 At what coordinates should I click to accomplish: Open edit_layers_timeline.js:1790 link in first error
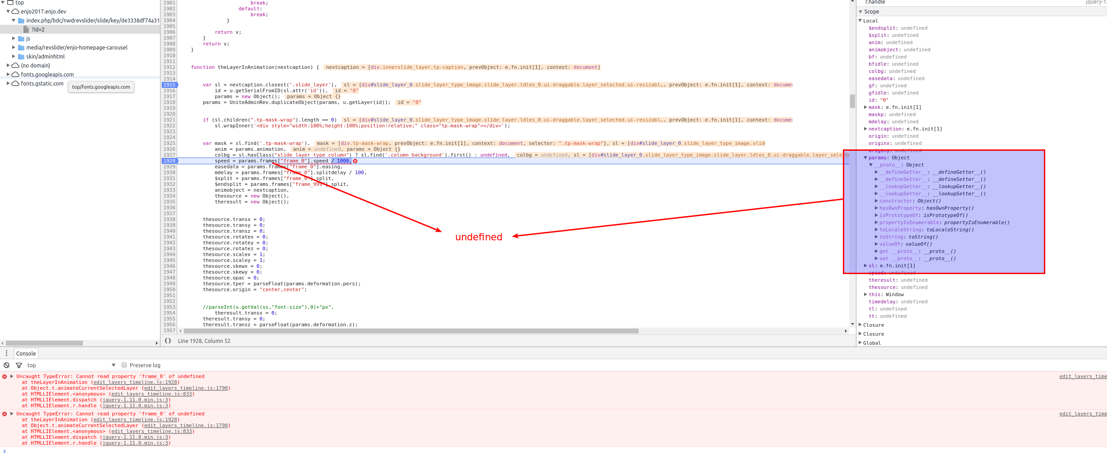click(x=186, y=388)
